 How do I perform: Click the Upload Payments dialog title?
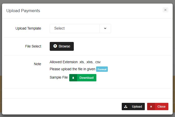[23, 11]
